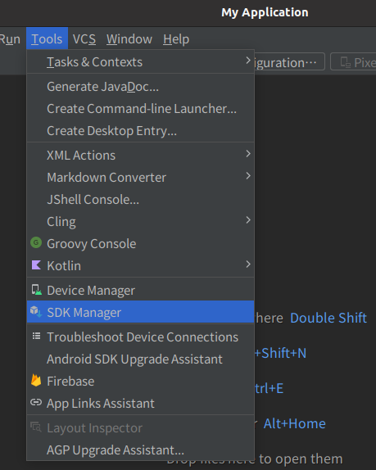Screen dimensions: 376x470
Task: Expand the Kotlin submenu arrow
Action: coord(248,264)
